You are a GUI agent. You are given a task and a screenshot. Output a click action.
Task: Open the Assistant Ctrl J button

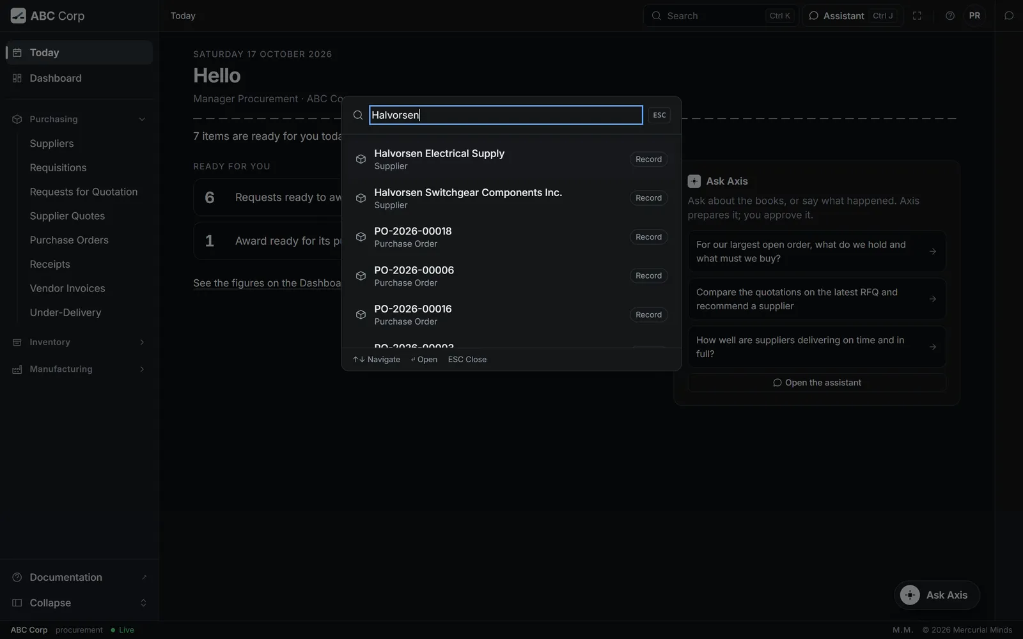(852, 15)
